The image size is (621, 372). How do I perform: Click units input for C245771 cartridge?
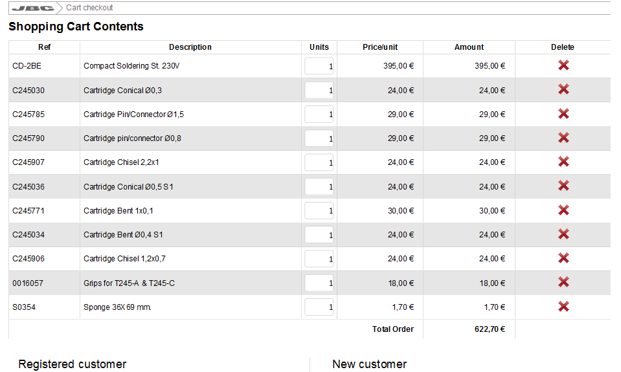(319, 211)
